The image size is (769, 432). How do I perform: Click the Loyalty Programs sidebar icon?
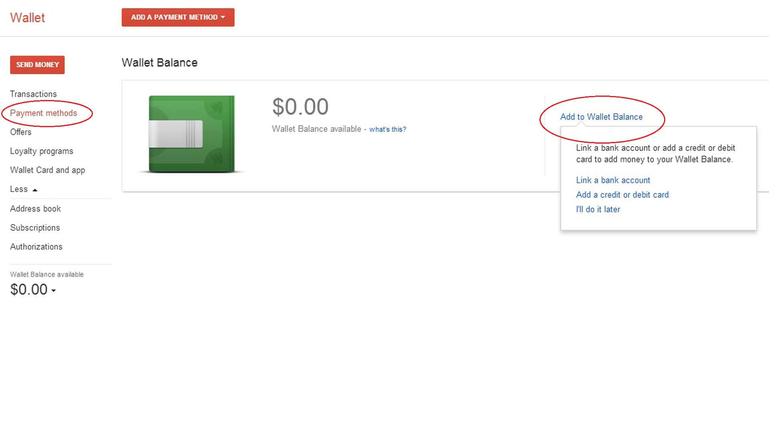(41, 151)
